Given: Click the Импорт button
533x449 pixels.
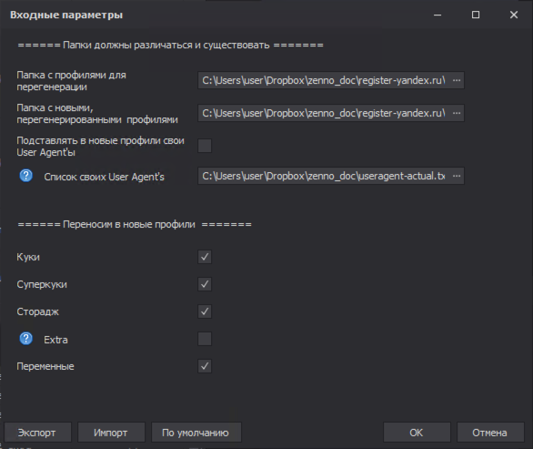Looking at the screenshot, I should [111, 433].
